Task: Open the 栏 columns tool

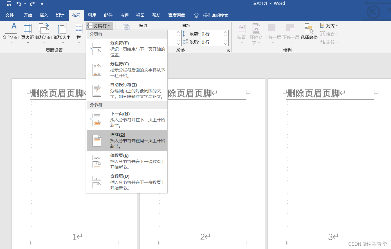Action: [x=79, y=33]
